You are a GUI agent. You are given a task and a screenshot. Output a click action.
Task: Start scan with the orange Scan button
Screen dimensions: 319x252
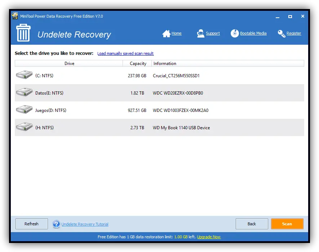point(287,224)
